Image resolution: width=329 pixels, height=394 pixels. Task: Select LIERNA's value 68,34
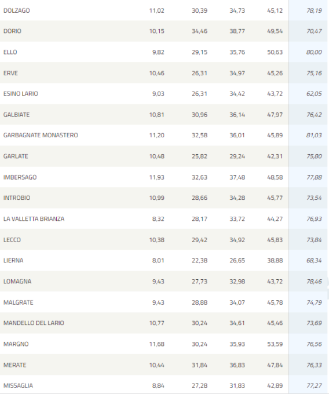tap(314, 261)
